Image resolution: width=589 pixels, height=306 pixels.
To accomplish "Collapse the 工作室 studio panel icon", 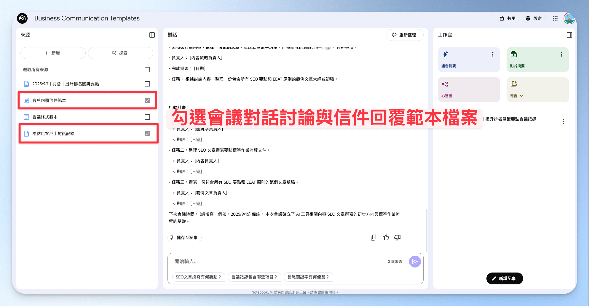I will 569,35.
